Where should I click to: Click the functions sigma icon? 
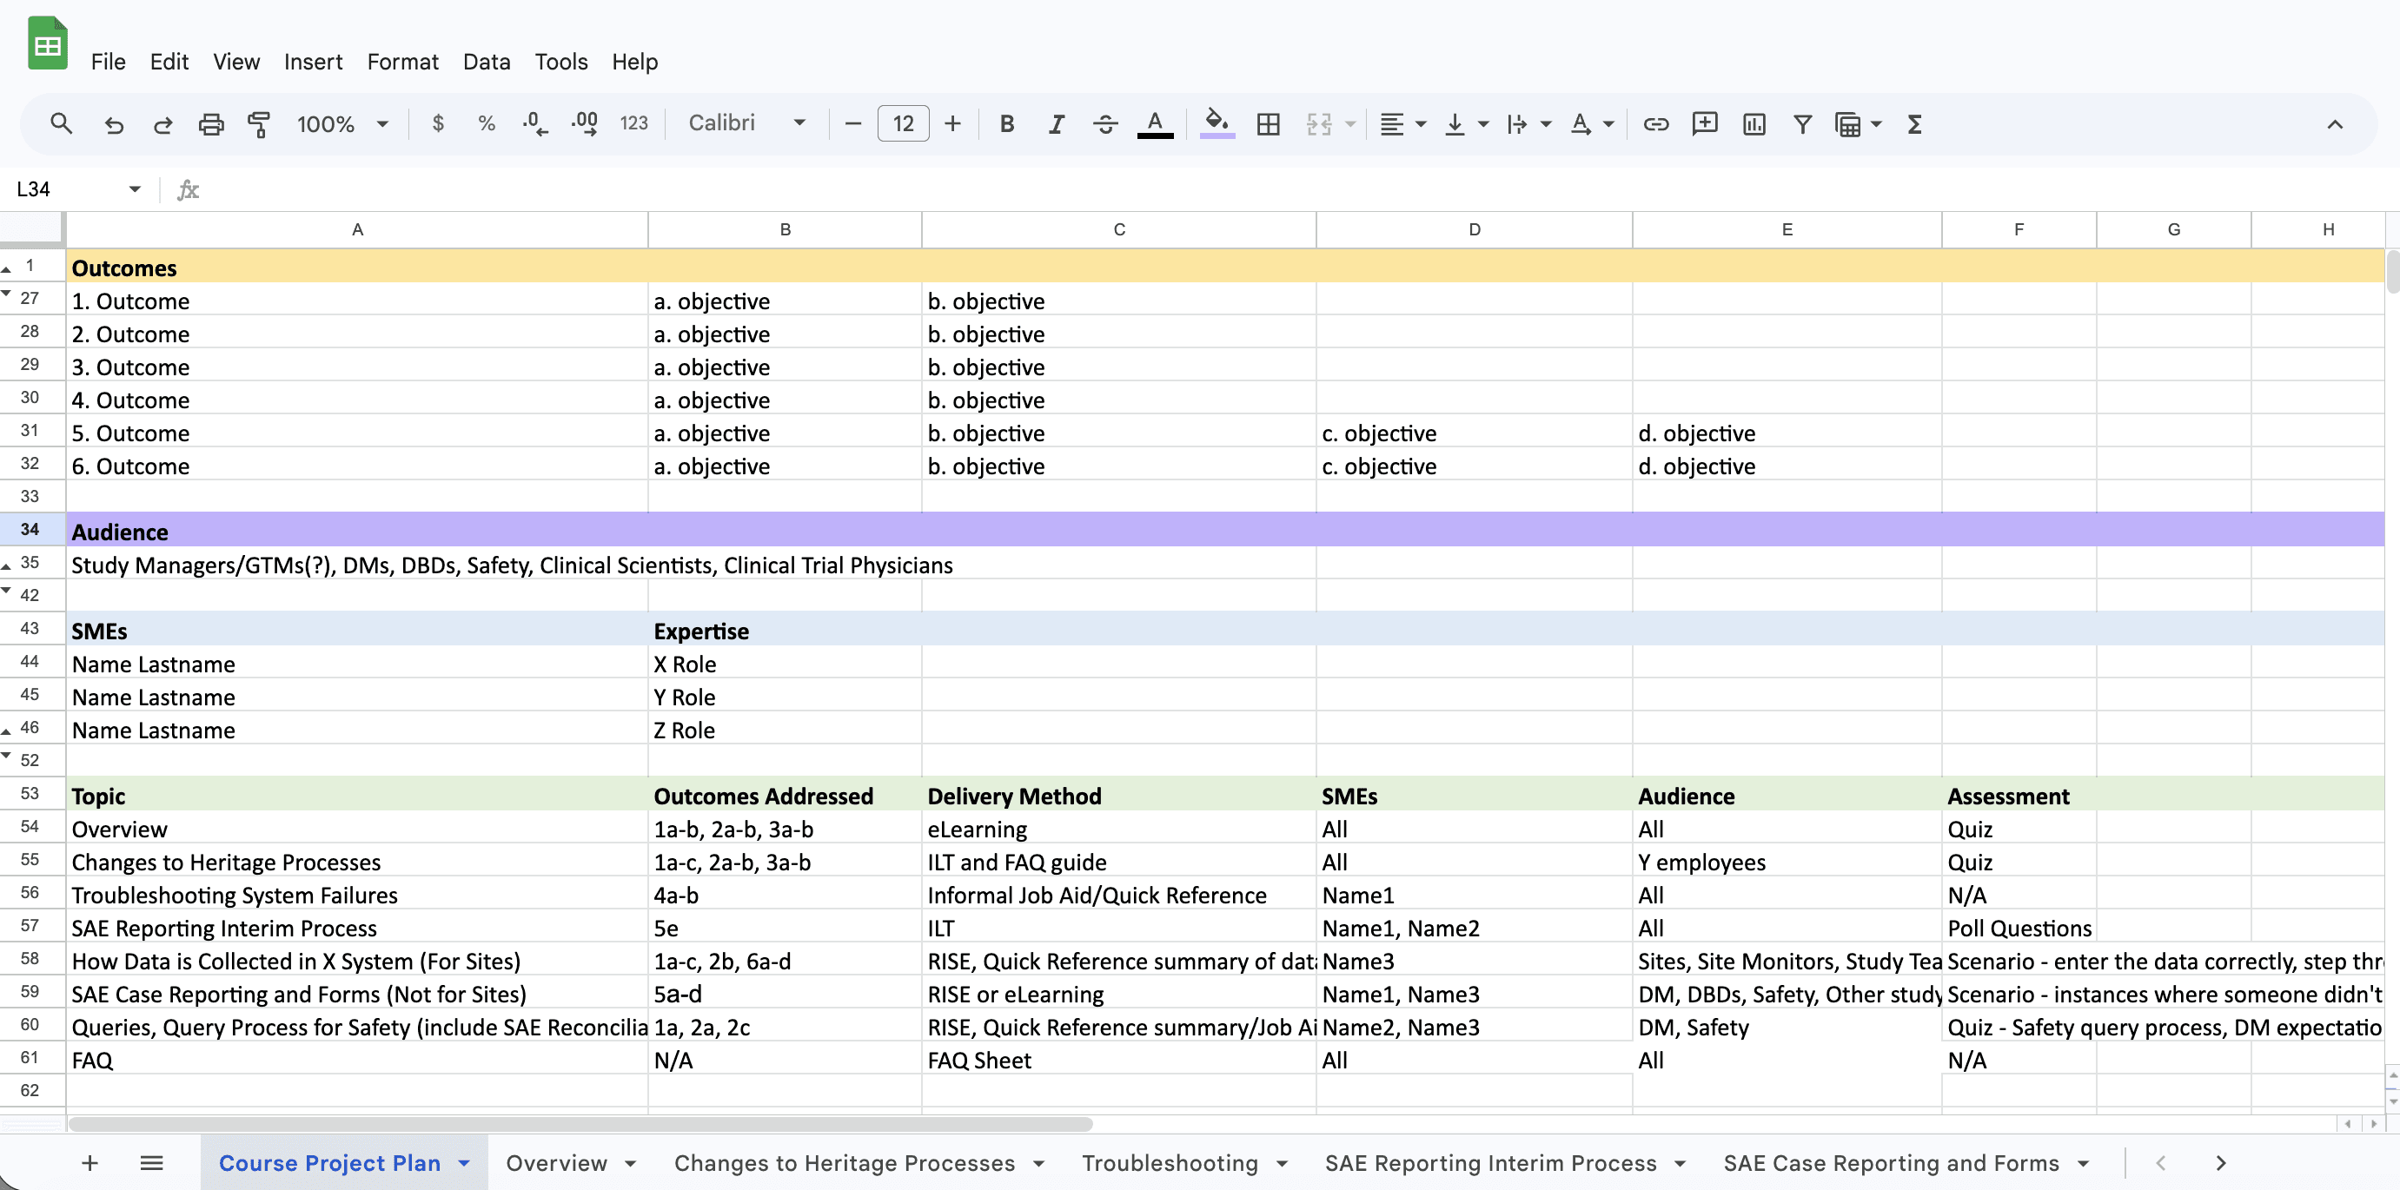coord(1913,124)
